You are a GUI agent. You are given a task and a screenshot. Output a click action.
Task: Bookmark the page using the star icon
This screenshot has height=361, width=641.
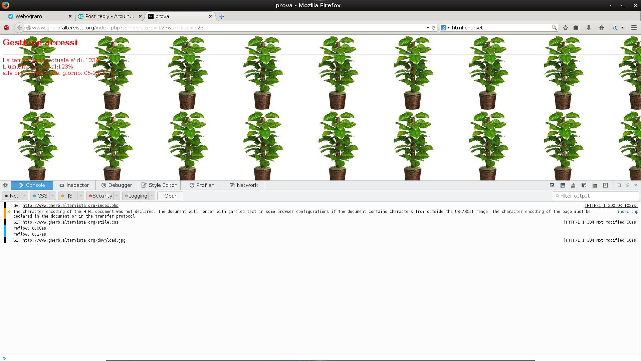(x=565, y=28)
